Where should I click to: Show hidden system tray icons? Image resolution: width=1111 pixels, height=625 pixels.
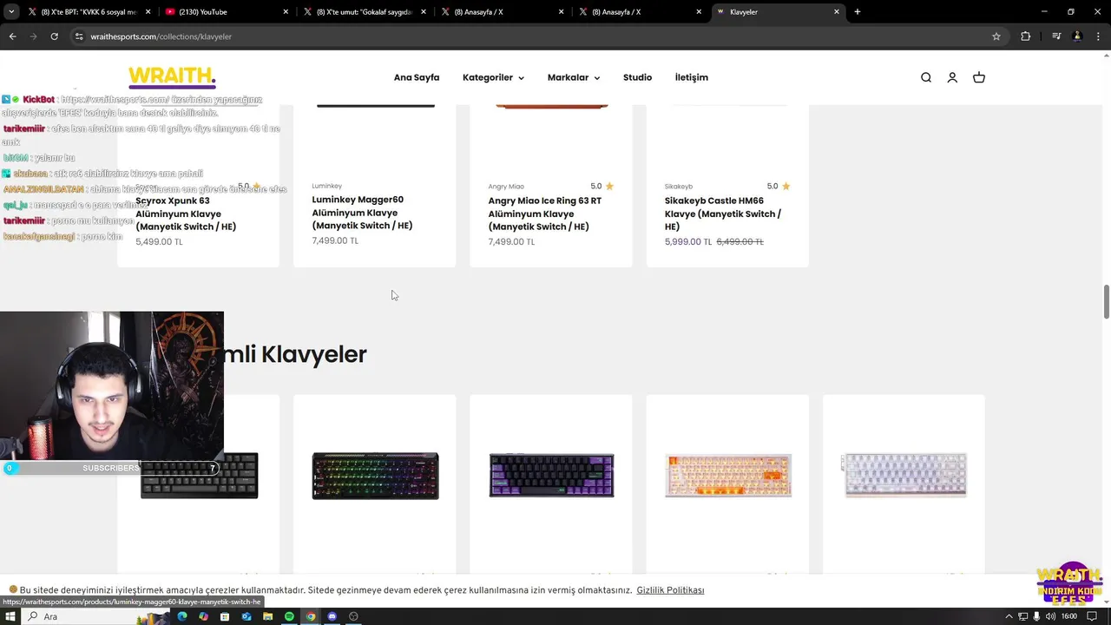point(1009,616)
